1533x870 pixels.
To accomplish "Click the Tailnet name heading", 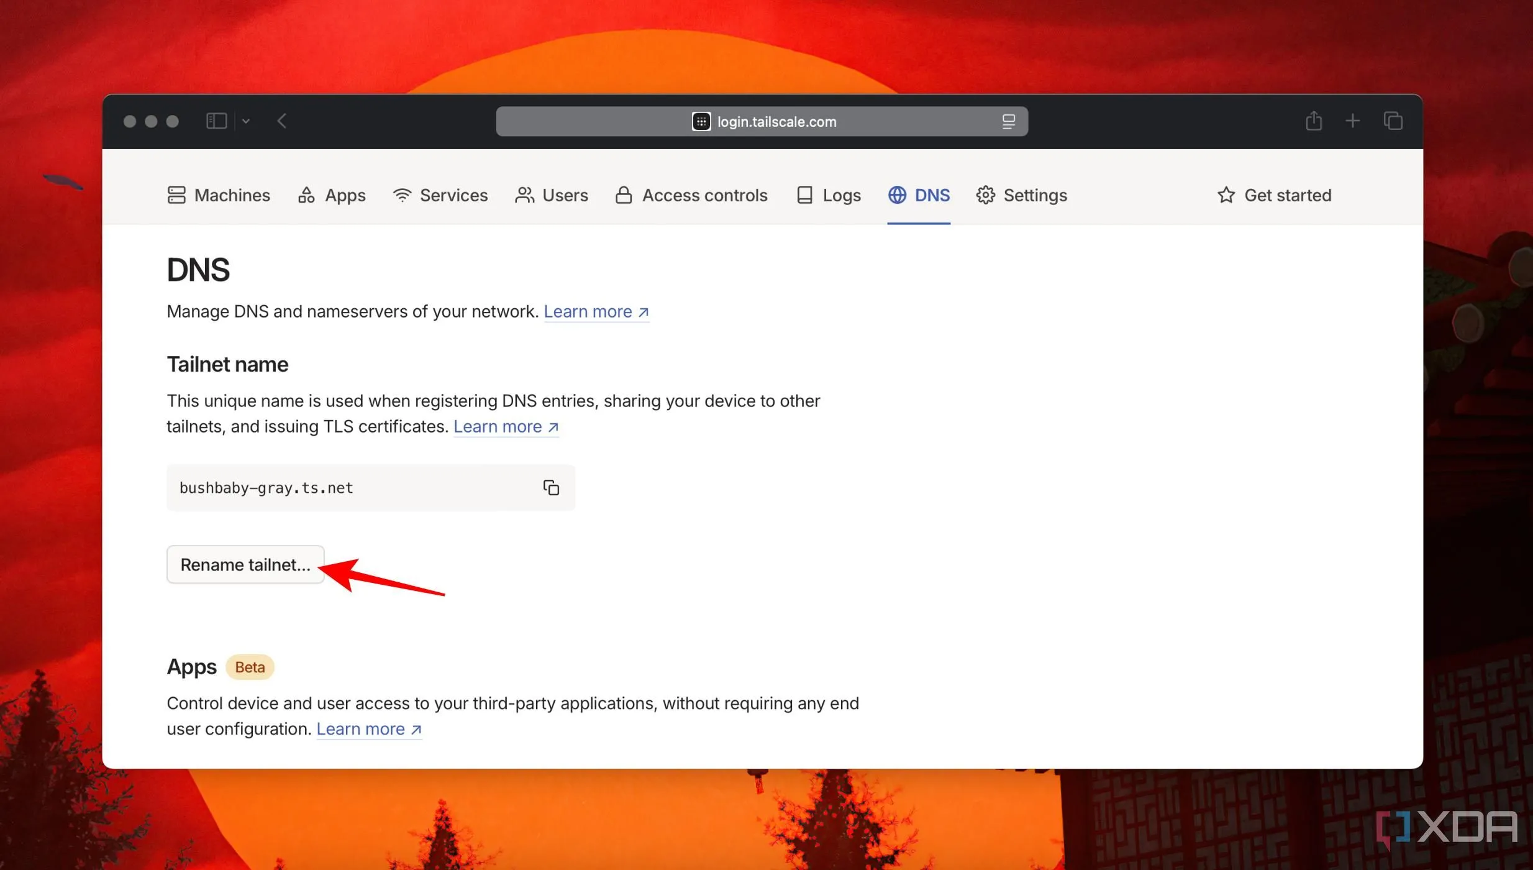I will [227, 364].
